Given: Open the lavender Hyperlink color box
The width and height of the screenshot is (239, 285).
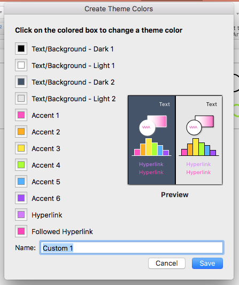Looking at the screenshot, I should click(x=21, y=215).
